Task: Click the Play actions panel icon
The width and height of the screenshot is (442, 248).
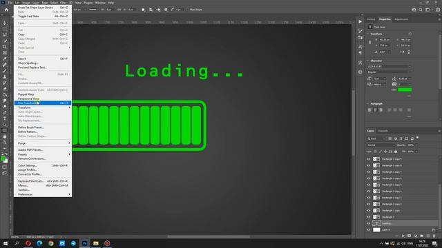Action: point(361,21)
